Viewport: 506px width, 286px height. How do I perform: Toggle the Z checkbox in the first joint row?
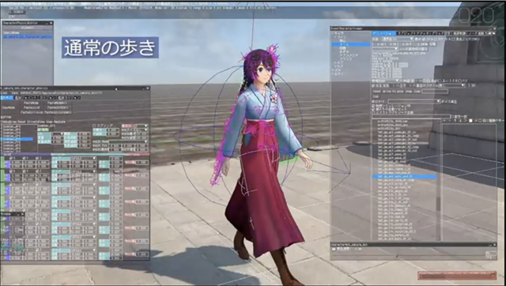point(38,158)
